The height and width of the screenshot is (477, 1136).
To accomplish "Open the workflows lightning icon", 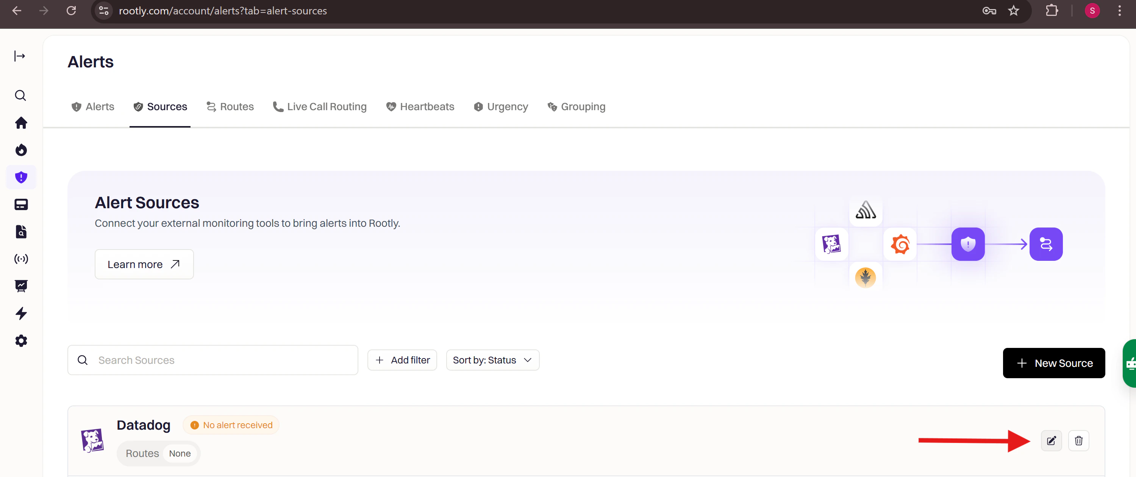I will pyautogui.click(x=21, y=313).
